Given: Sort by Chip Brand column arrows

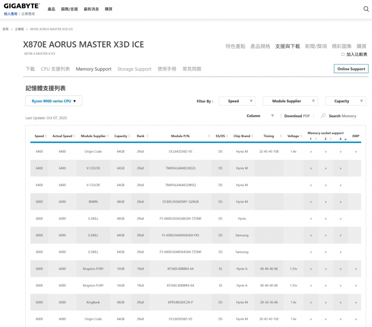Looking at the screenshot, I should (252, 136).
